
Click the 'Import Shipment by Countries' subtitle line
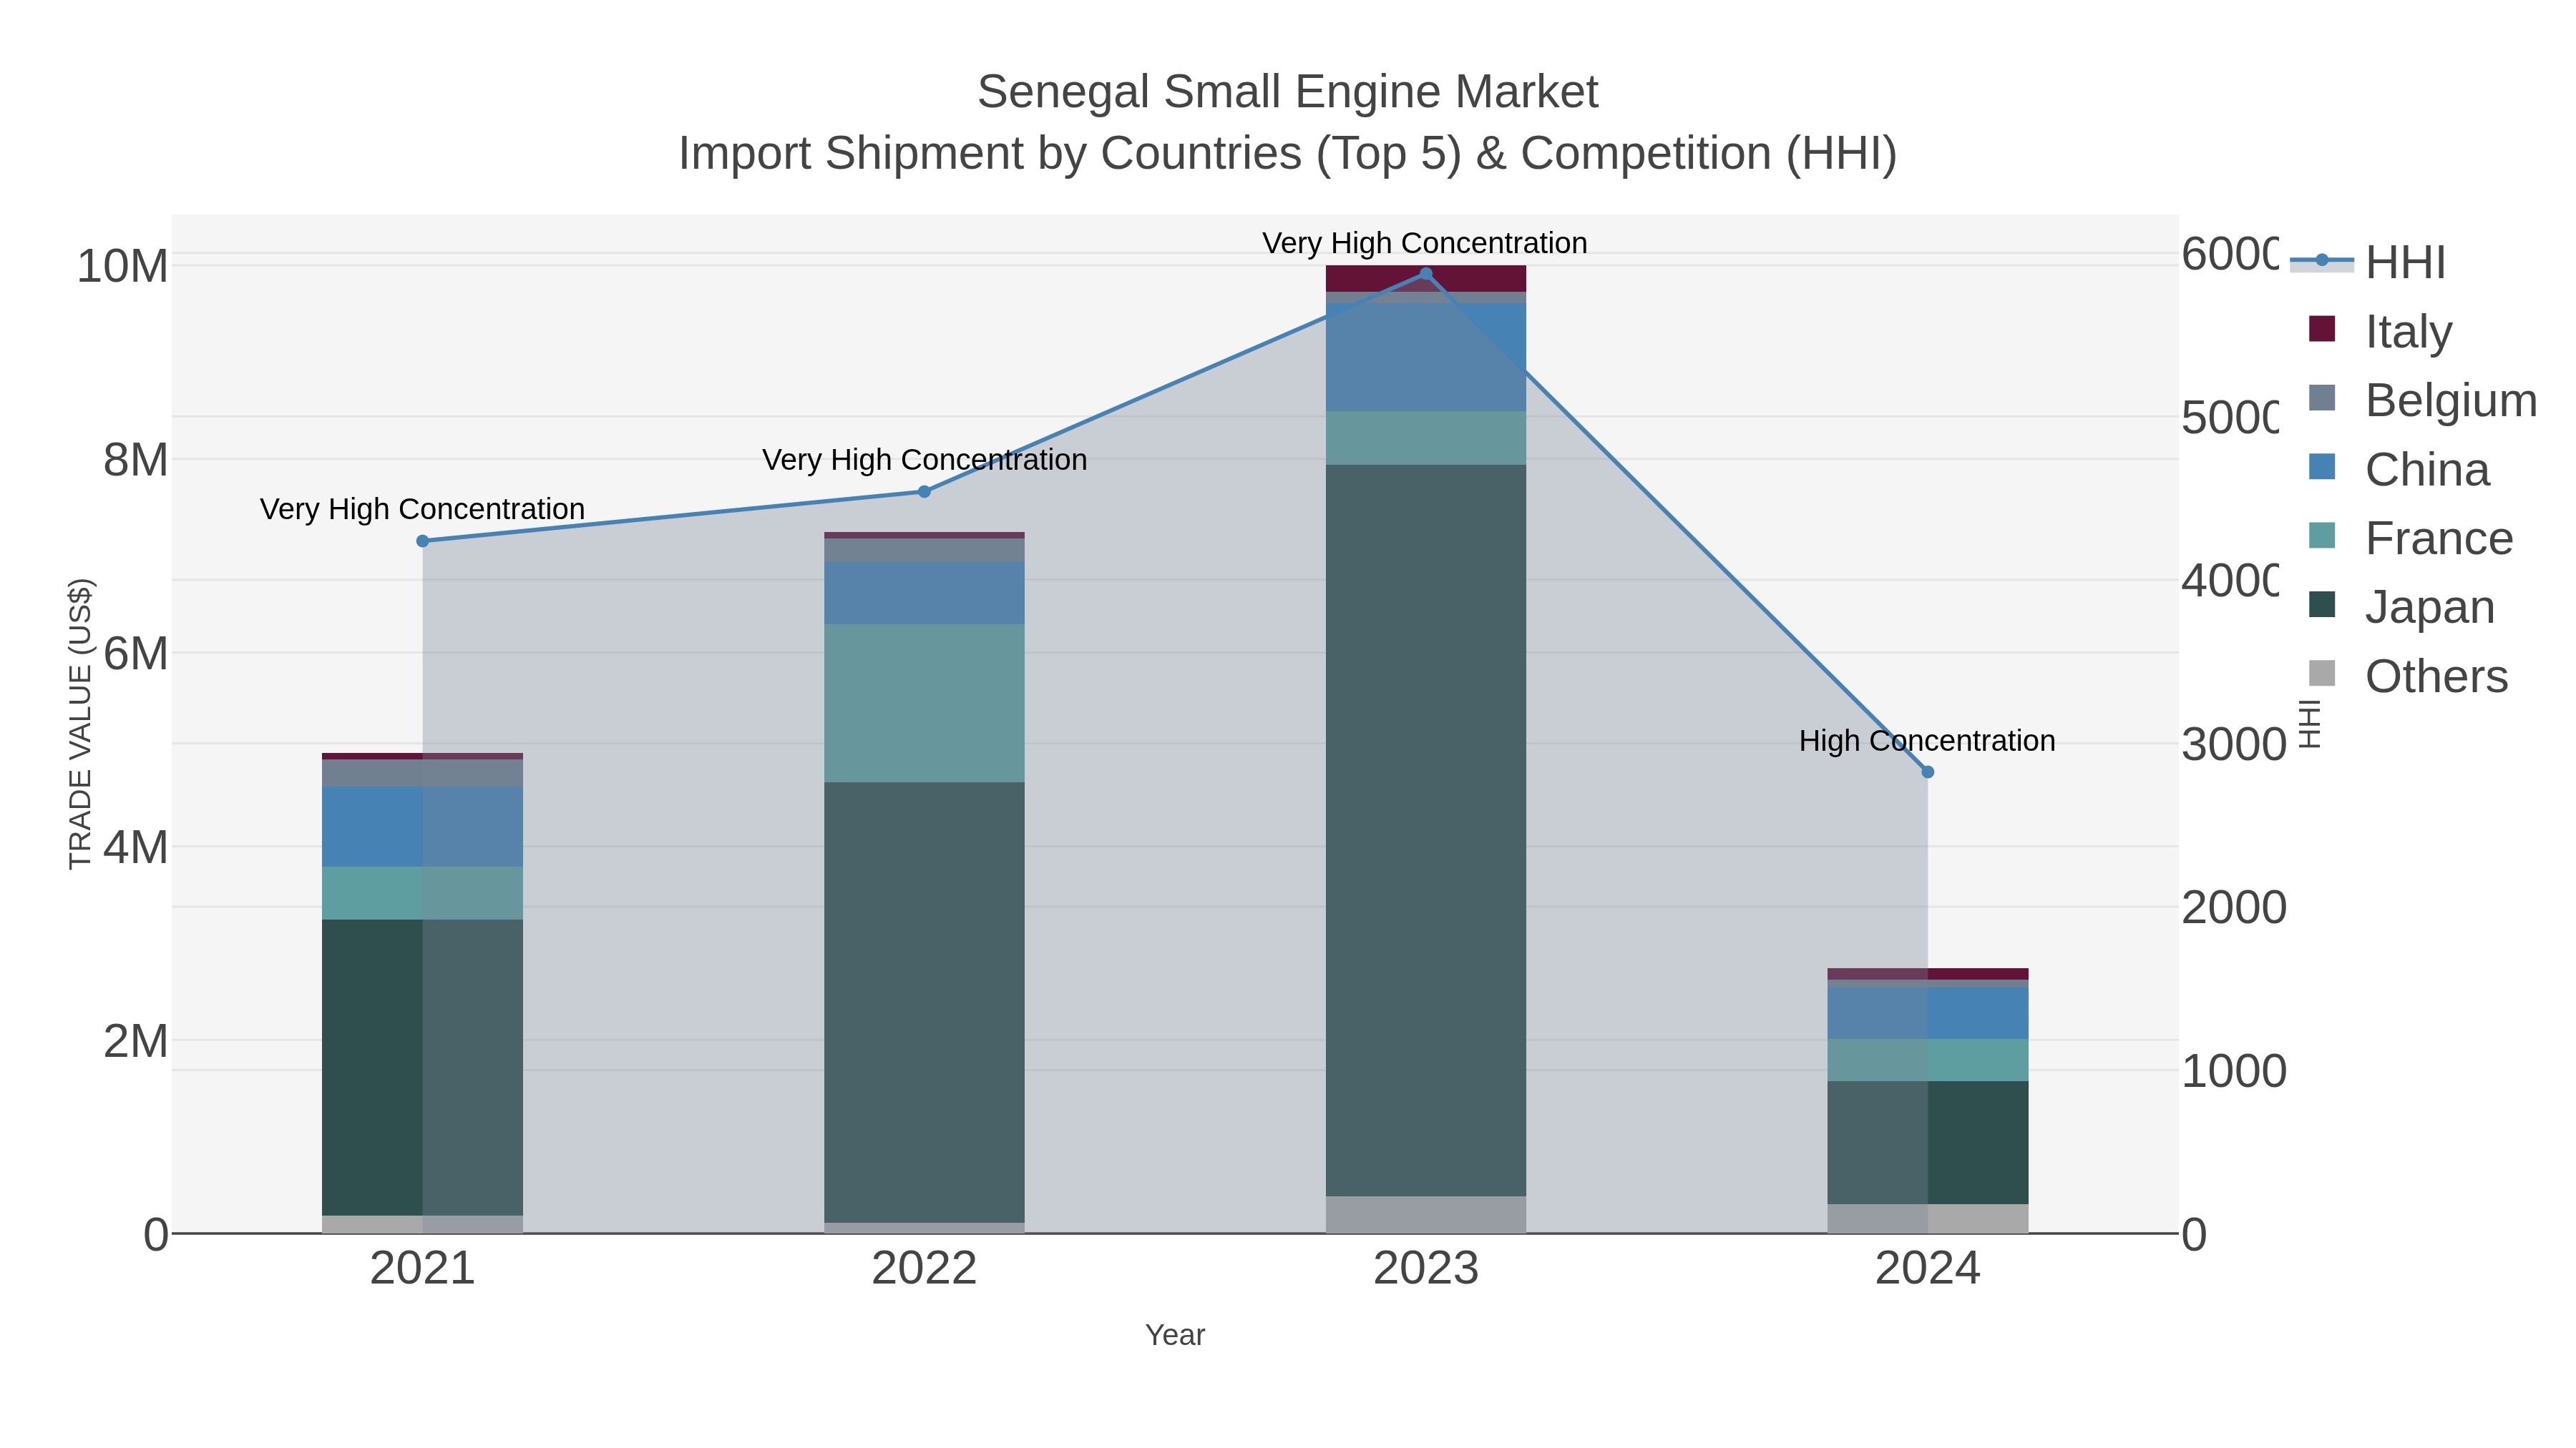(1288, 154)
